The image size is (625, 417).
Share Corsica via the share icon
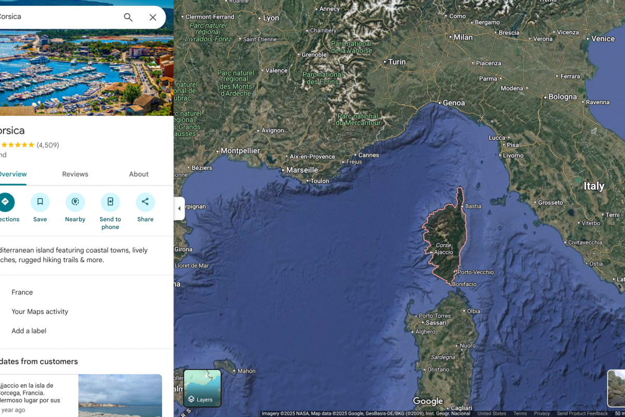pos(145,202)
